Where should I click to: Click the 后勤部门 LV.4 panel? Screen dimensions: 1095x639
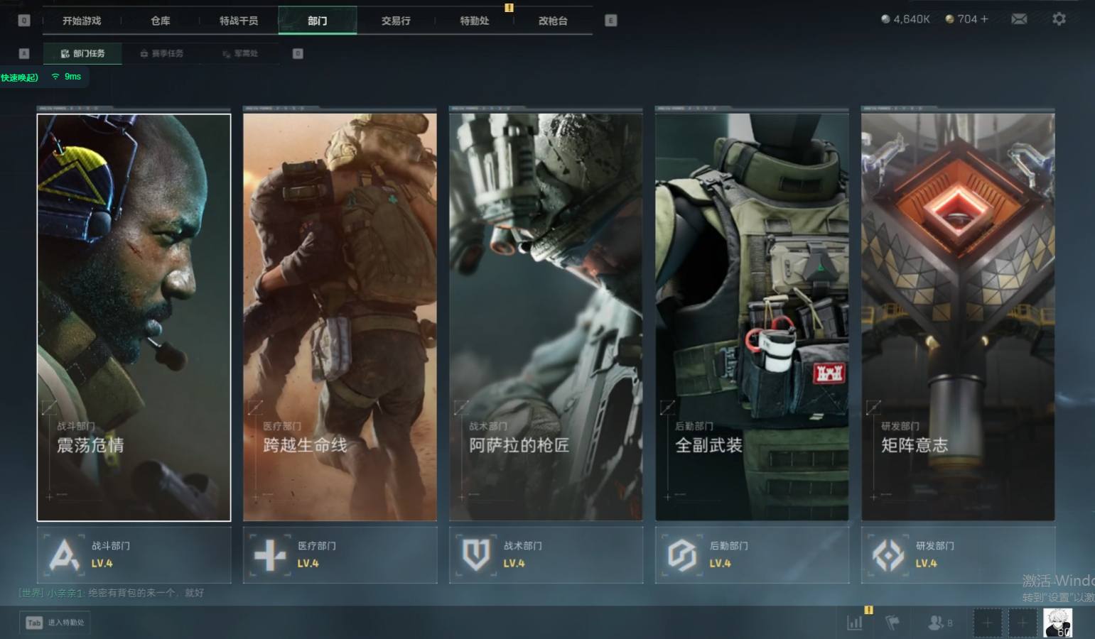pyautogui.click(x=752, y=555)
